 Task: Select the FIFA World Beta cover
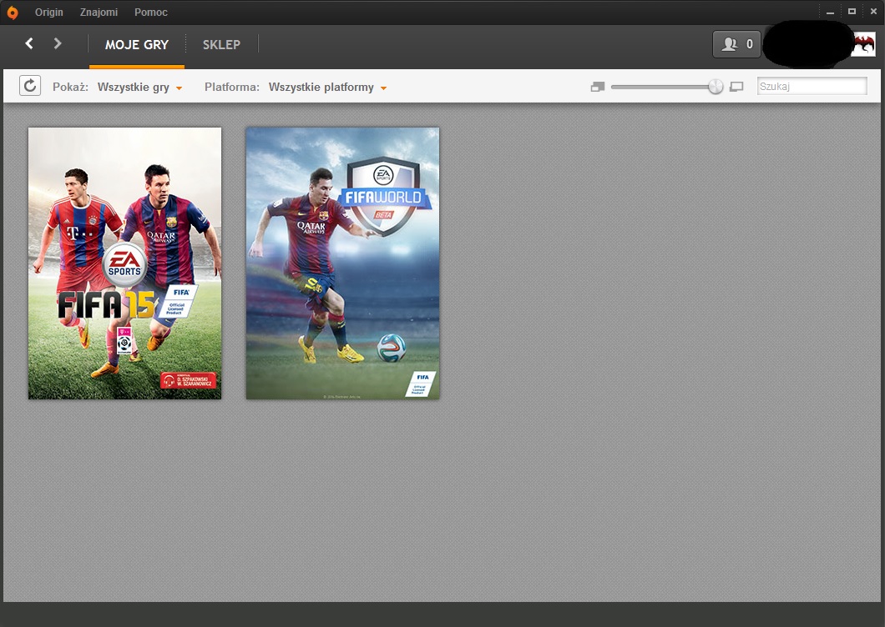342,263
